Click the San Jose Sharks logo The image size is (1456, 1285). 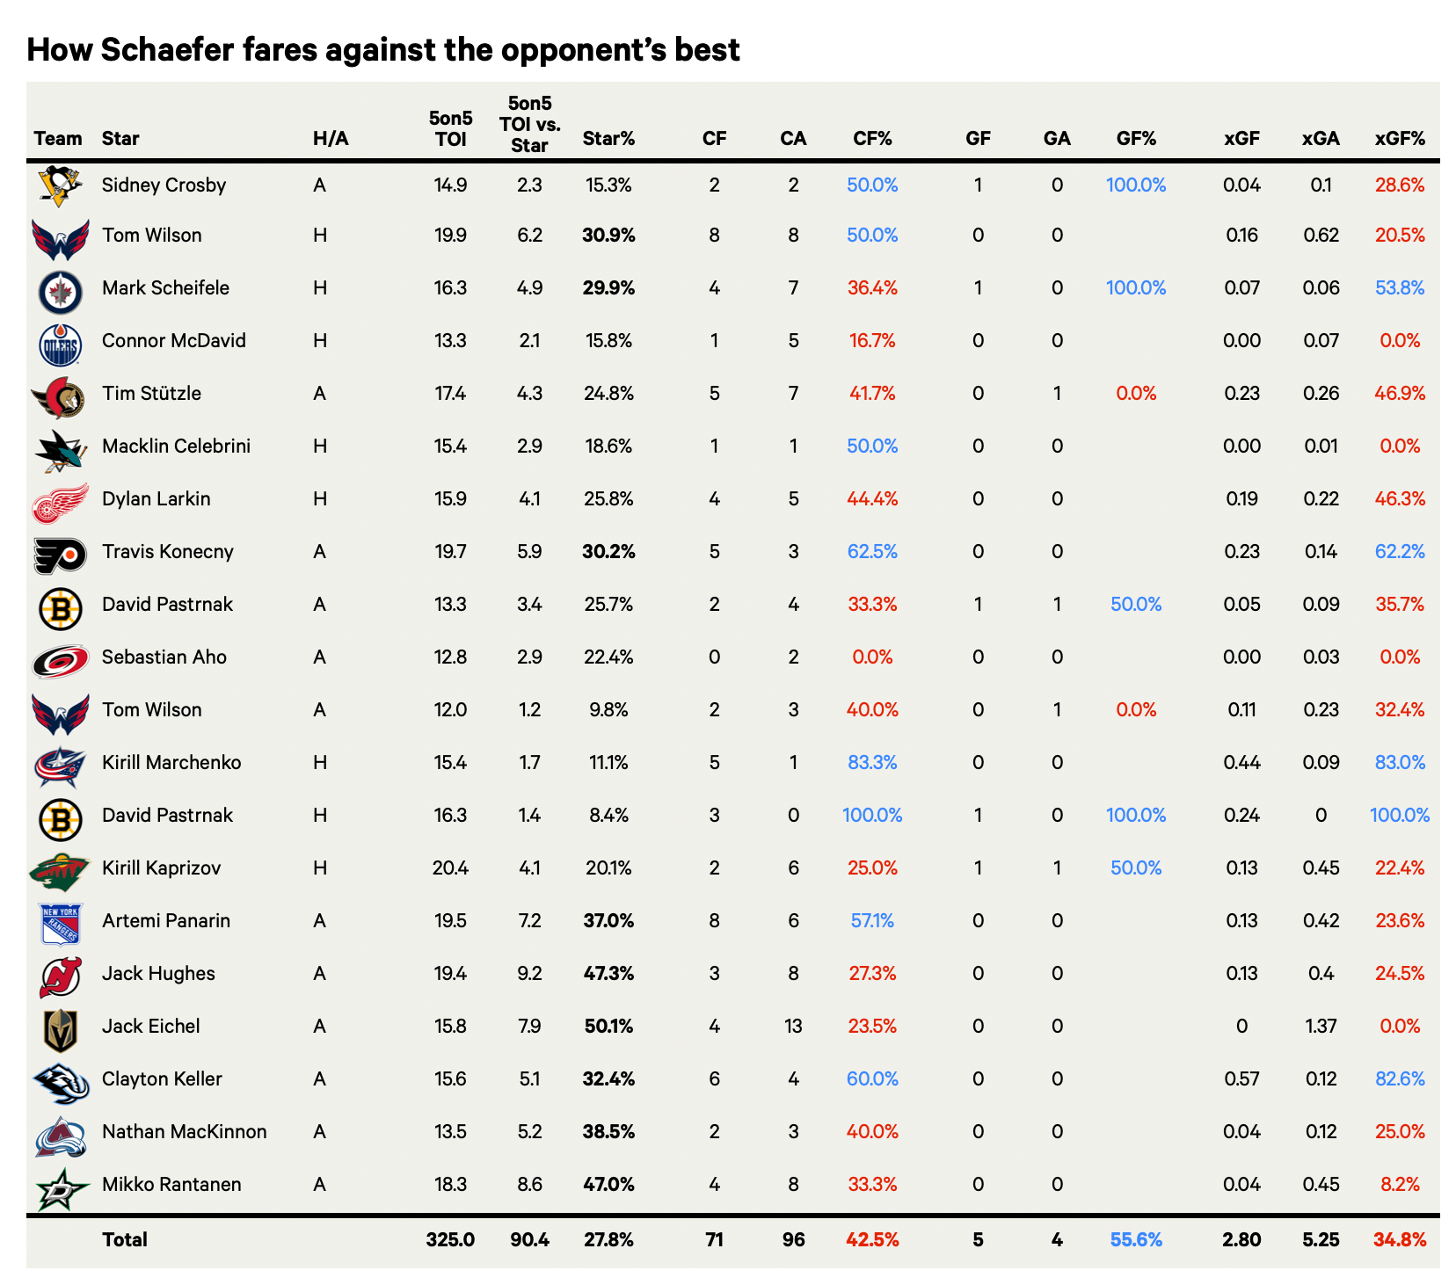(x=60, y=449)
